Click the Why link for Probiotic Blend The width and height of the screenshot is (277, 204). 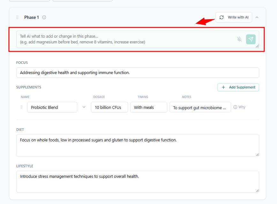point(239,107)
